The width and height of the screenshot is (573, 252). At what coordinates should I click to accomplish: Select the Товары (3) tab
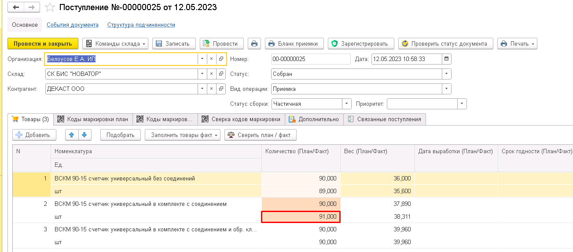coord(30,119)
